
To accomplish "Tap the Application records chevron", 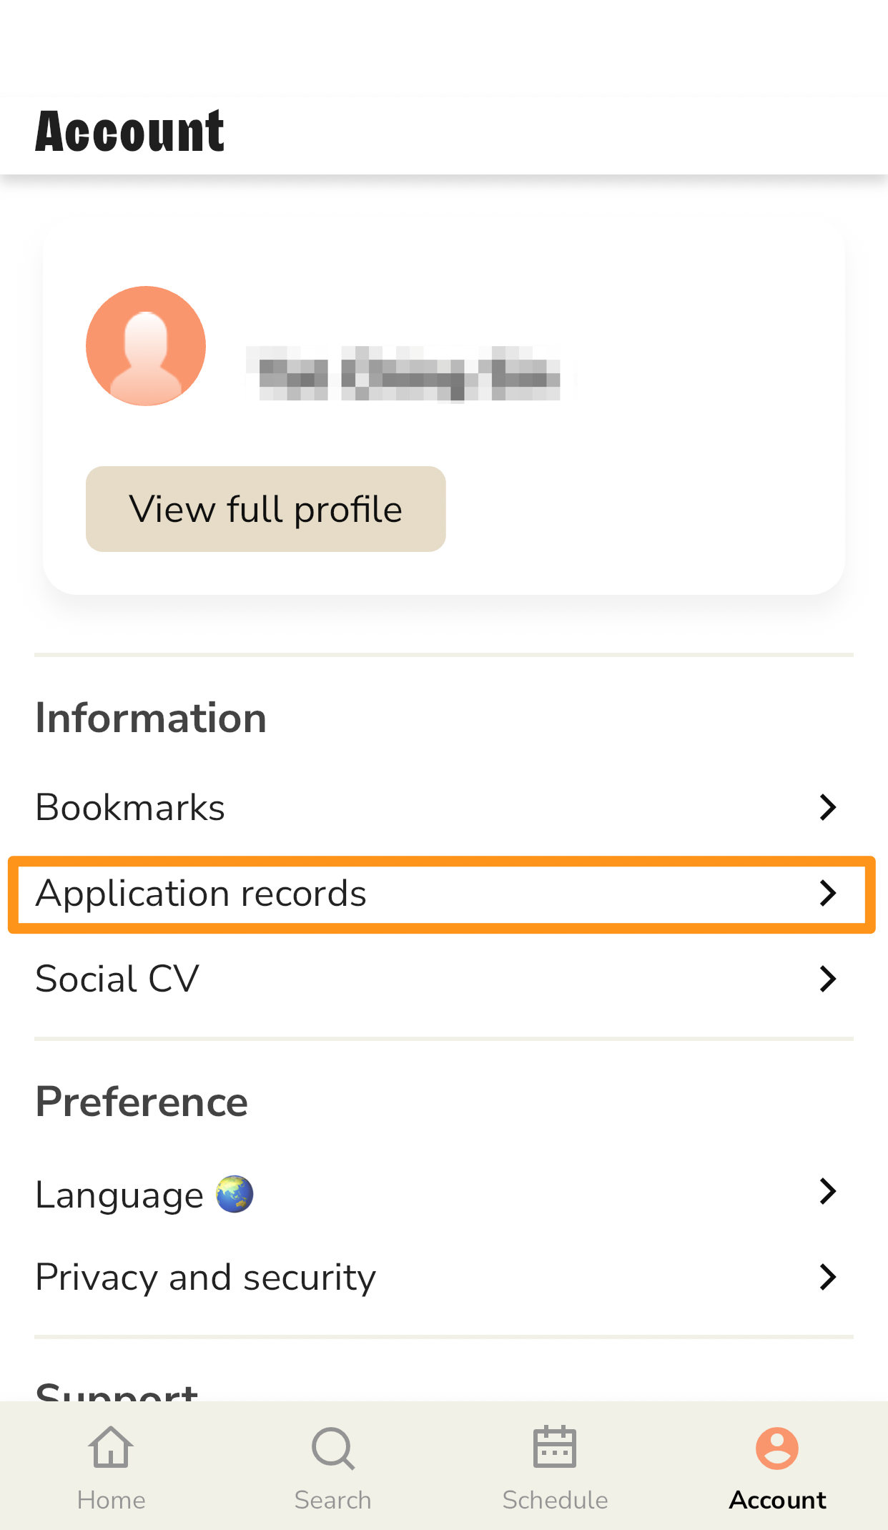I will [x=828, y=893].
